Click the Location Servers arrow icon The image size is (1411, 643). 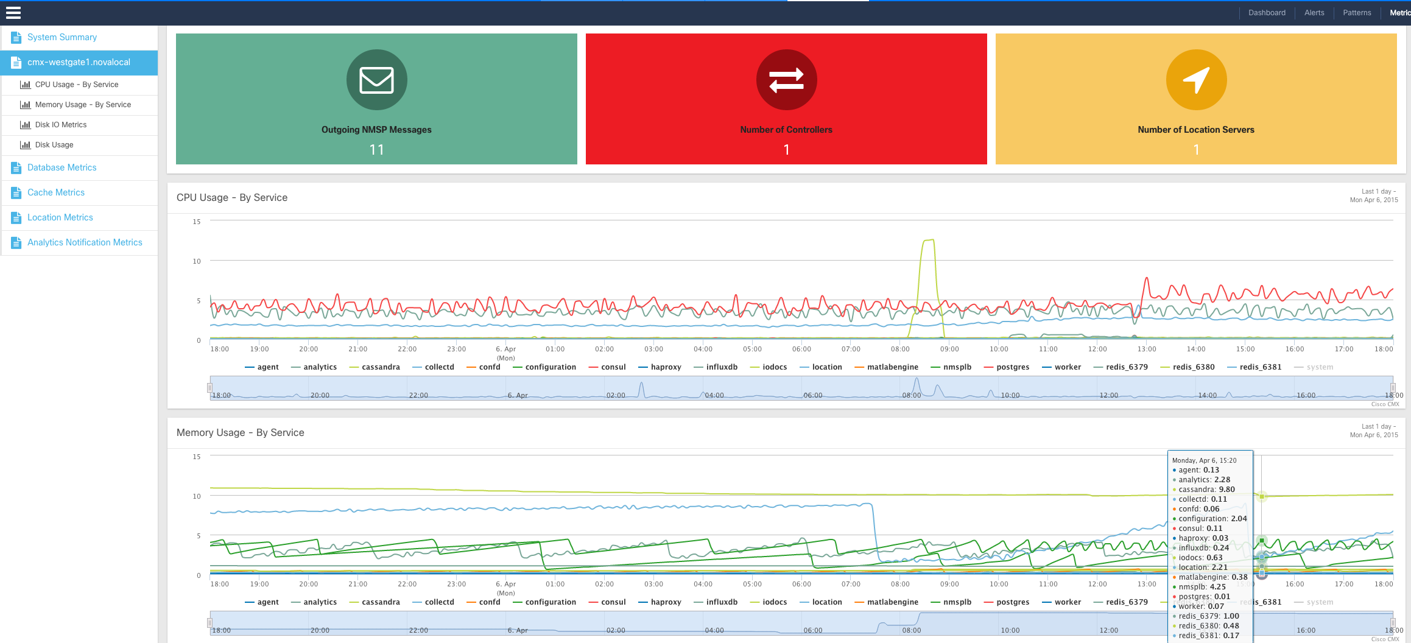point(1195,80)
